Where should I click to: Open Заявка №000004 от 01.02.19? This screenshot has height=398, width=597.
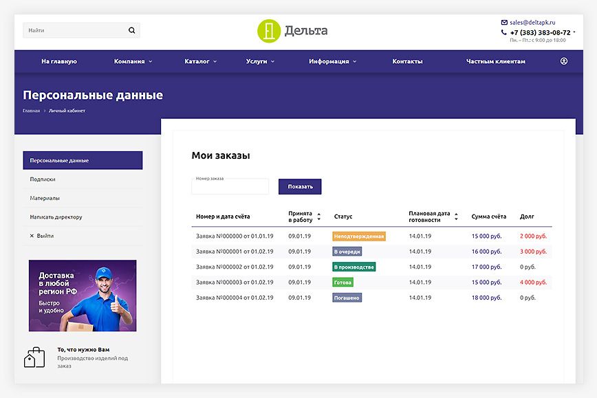tap(235, 298)
